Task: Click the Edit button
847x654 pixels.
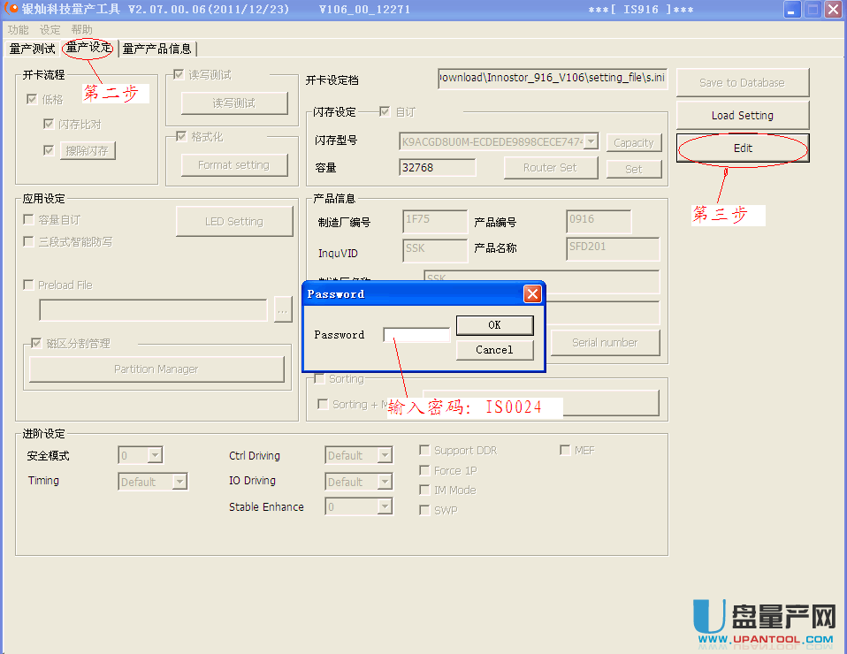Action: coord(743,148)
